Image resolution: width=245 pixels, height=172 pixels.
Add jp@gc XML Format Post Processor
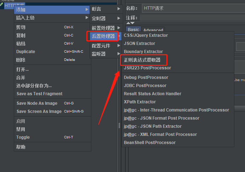178,134
